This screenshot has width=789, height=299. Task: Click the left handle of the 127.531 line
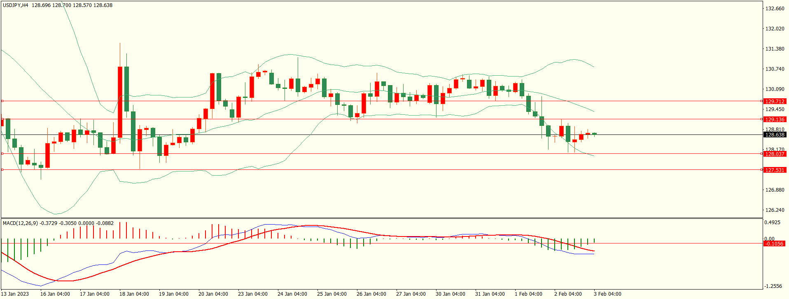point(2,169)
